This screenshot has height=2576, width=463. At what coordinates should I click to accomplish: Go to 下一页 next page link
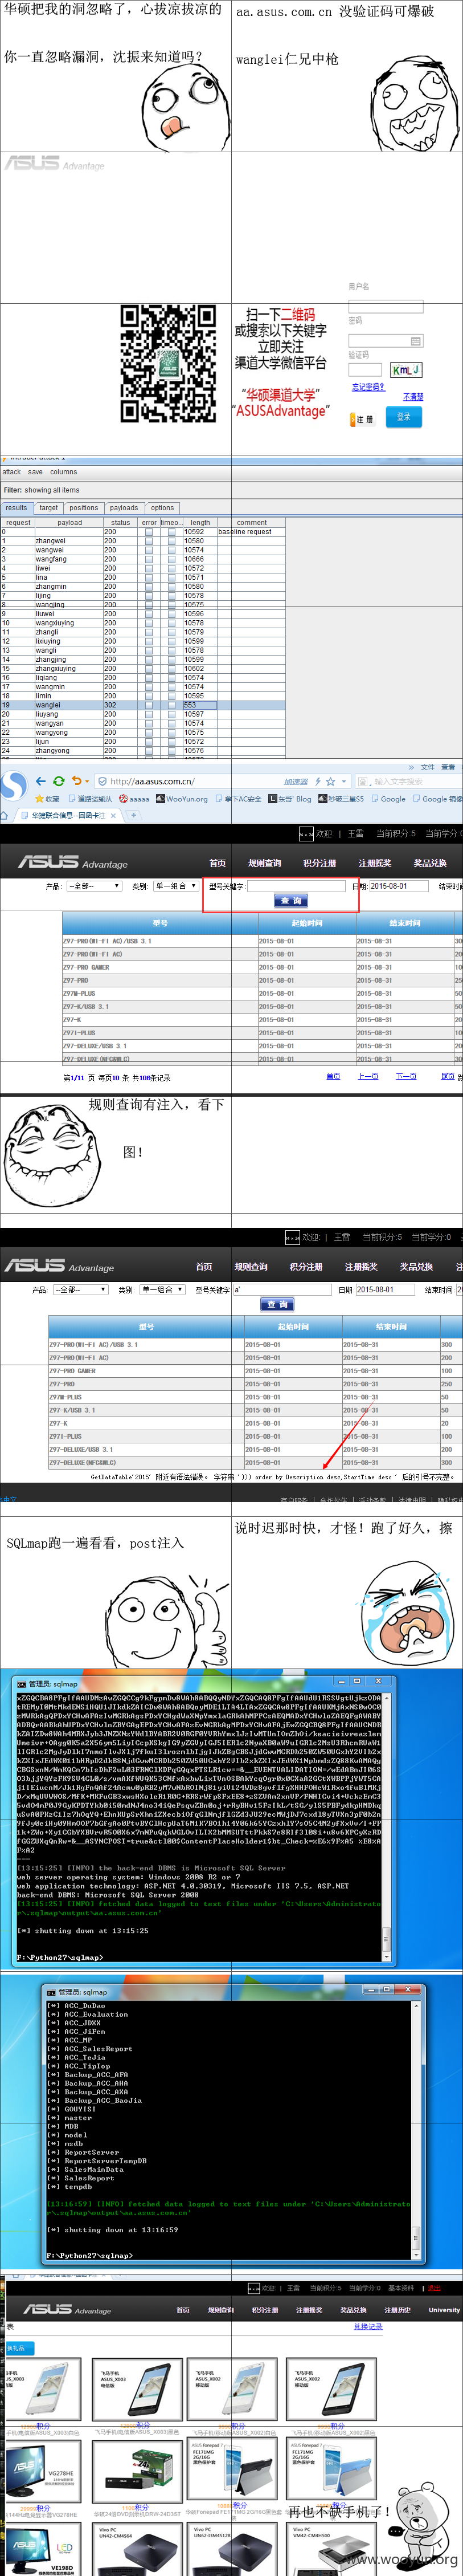pyautogui.click(x=406, y=1076)
